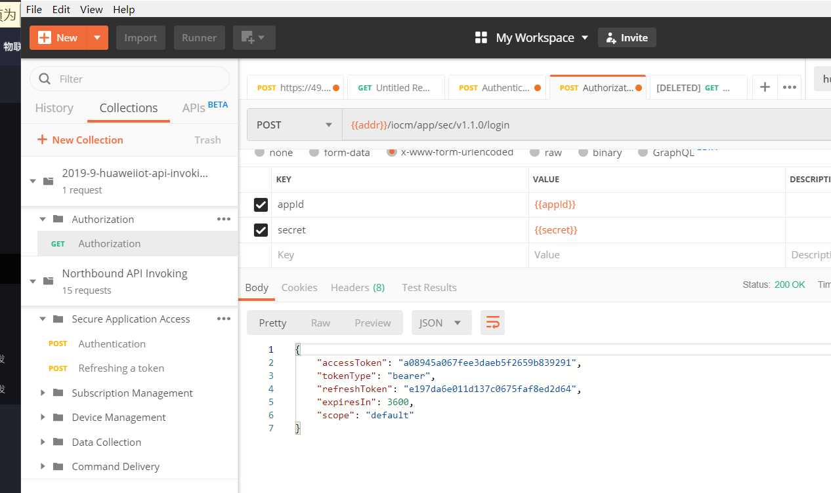Open the New button dropdown arrow
The height and width of the screenshot is (493, 831).
pyautogui.click(x=97, y=38)
